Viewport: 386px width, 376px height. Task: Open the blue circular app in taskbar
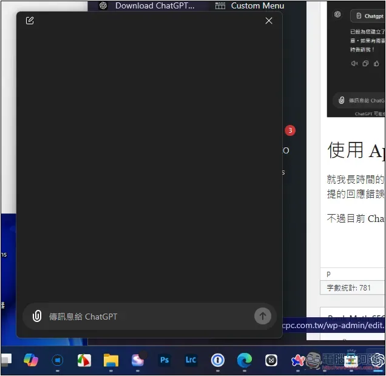coord(58,360)
